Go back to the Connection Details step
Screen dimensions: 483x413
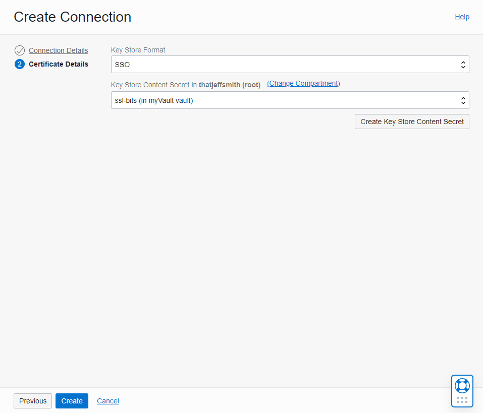pyautogui.click(x=58, y=50)
